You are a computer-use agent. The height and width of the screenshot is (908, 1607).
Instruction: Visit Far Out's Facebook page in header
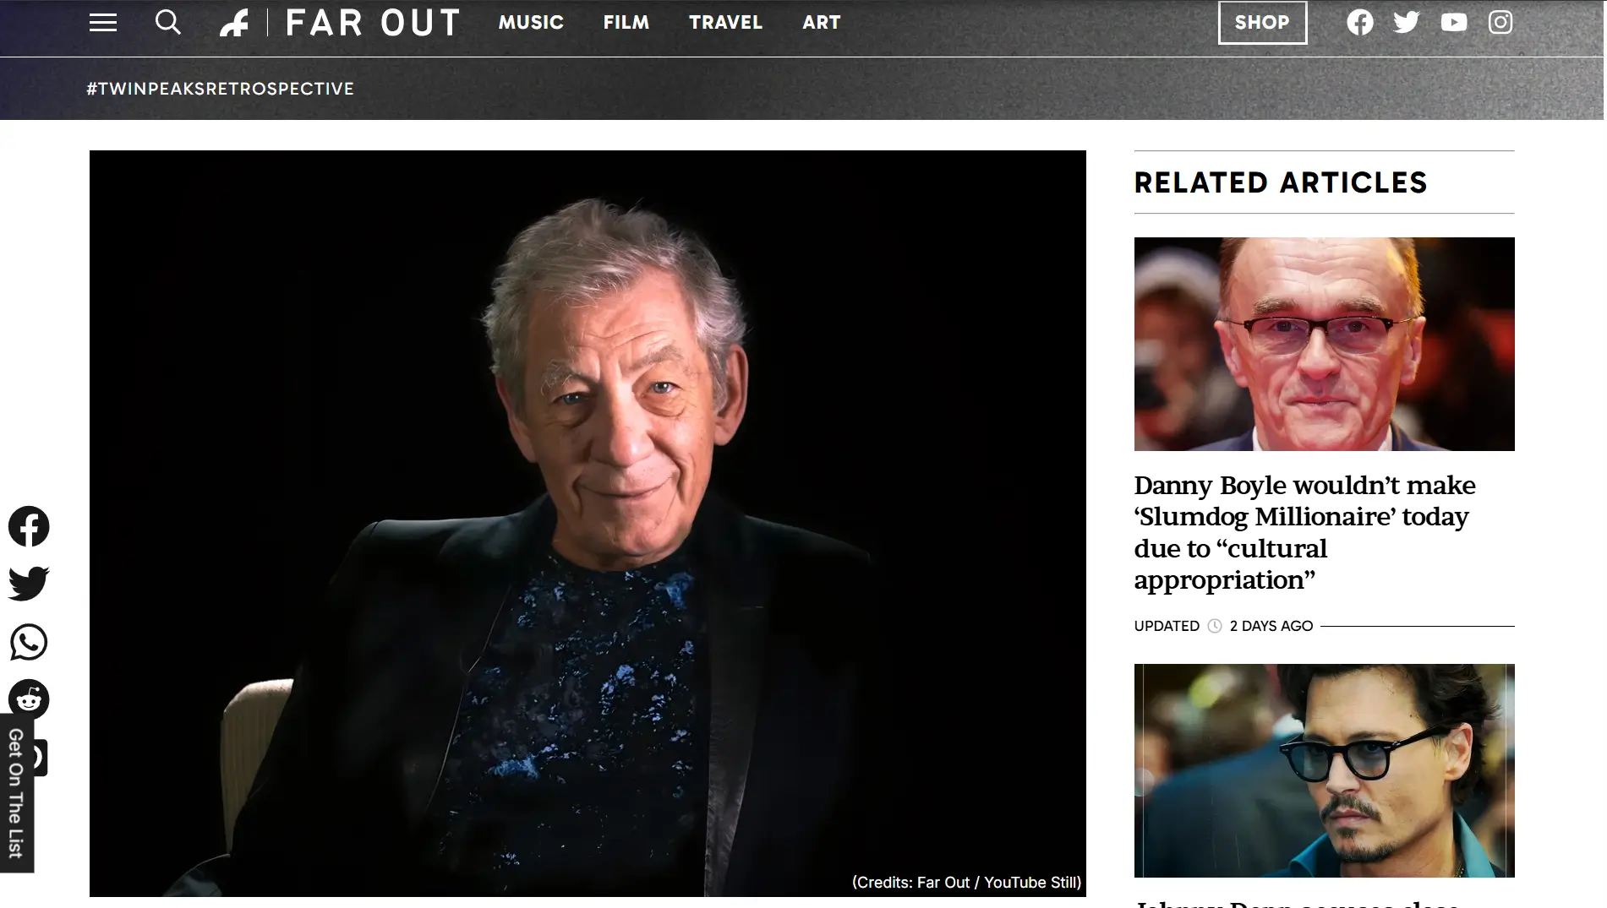[1360, 23]
